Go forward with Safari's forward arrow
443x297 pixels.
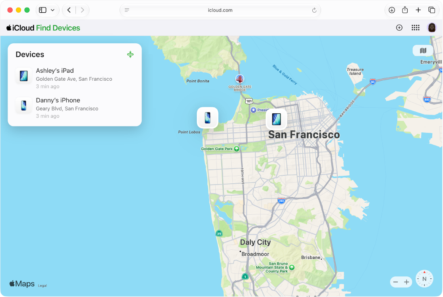(x=82, y=10)
